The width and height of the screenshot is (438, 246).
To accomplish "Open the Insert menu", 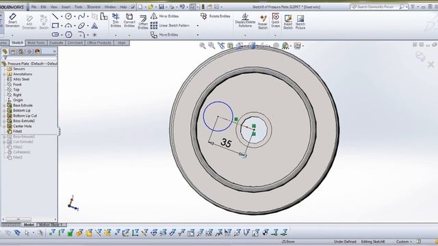I will [66, 7].
